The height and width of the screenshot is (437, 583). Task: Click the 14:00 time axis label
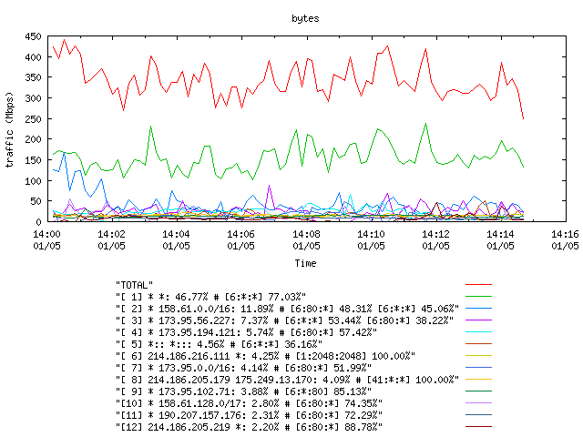[46, 234]
